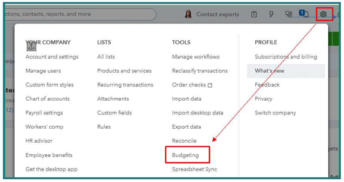Open the apps grid icon

(x=288, y=14)
